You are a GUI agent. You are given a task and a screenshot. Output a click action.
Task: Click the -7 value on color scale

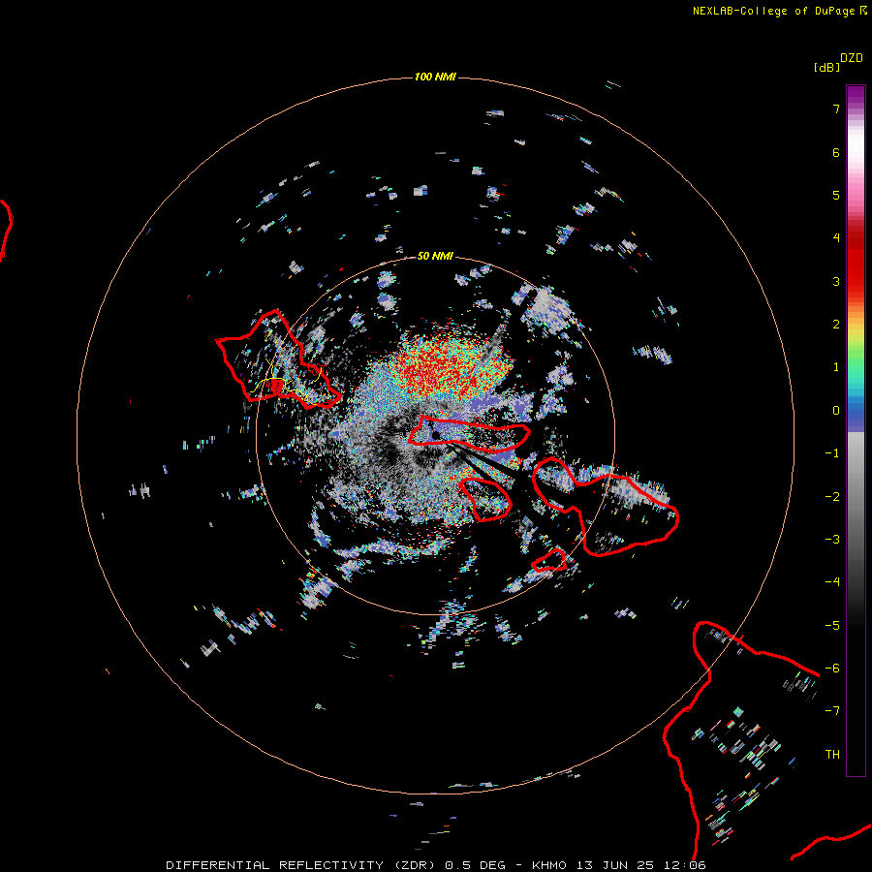832,711
